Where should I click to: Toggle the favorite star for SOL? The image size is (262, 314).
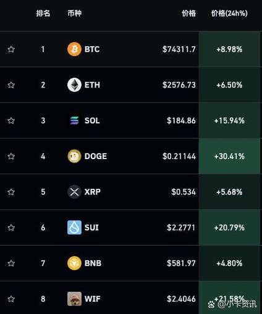(11, 120)
